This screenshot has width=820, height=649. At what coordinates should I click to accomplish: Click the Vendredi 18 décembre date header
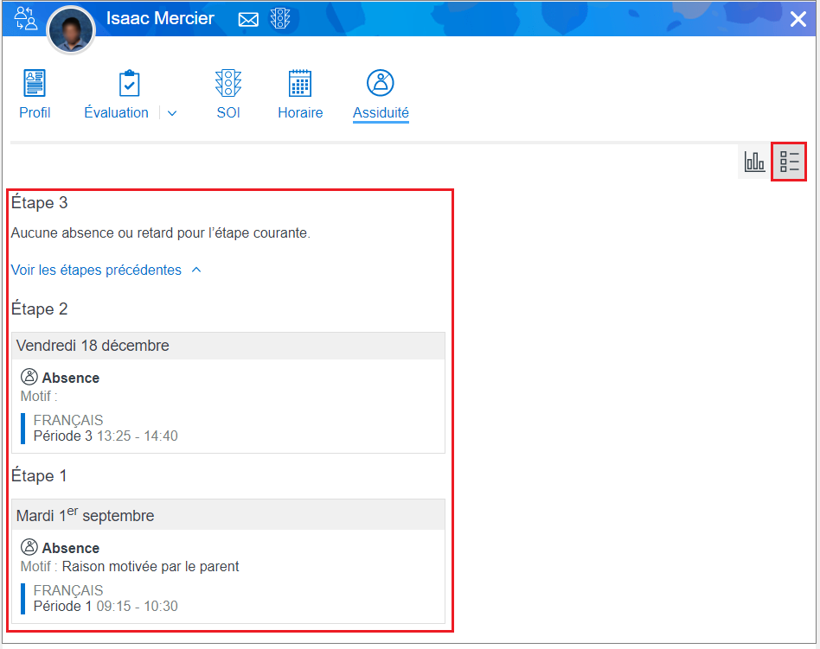[93, 346]
